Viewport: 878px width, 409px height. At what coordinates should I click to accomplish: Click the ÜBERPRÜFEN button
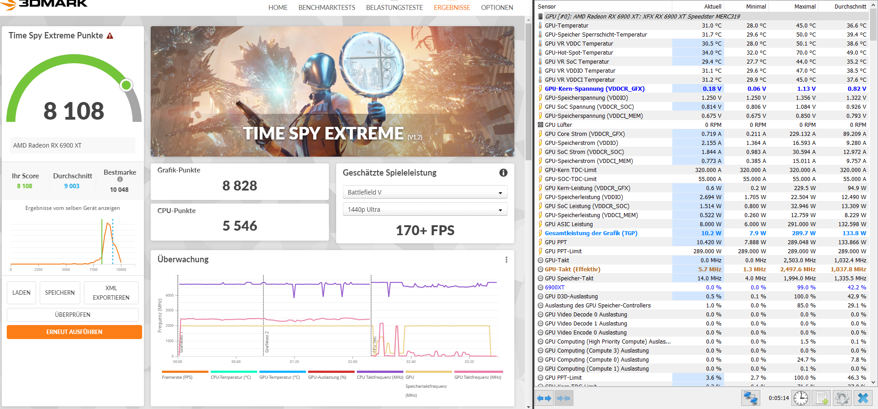pos(73,315)
